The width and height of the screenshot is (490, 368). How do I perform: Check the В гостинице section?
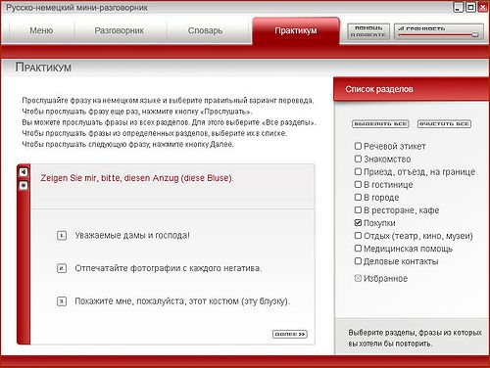(x=358, y=184)
